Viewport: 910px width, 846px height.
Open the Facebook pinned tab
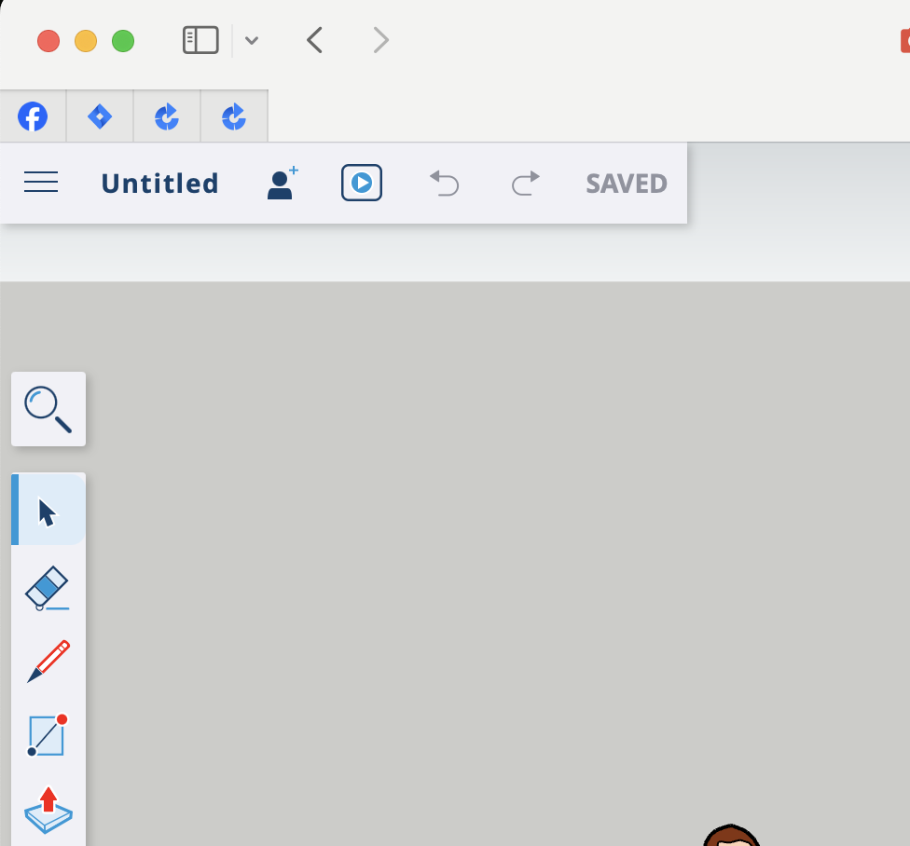coord(33,116)
